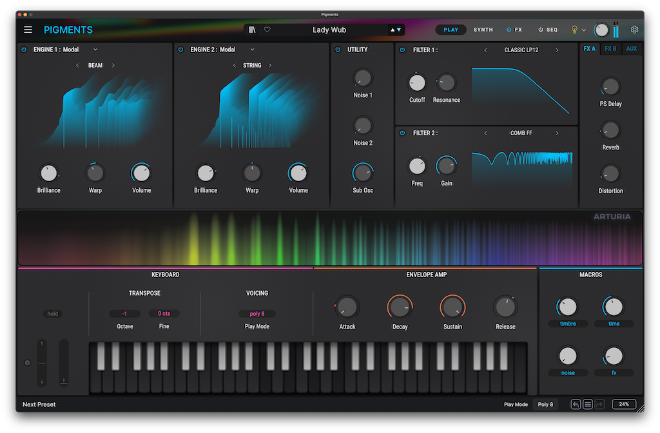660x433 pixels.
Task: Expand the Engine 2 Modal type dropdown
Action: click(x=252, y=50)
